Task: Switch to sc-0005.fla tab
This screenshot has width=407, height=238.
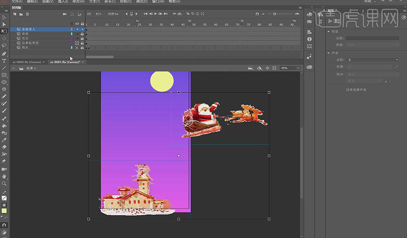Action: [27, 62]
